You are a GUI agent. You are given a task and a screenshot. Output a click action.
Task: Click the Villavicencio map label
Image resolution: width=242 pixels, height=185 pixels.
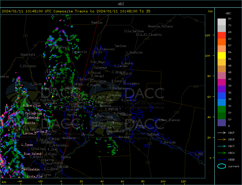click(60, 47)
